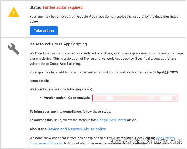Screen dimensions: 187x149
Task: Click the 'Version code 9: Code Analysis' label
Action: (67, 98)
